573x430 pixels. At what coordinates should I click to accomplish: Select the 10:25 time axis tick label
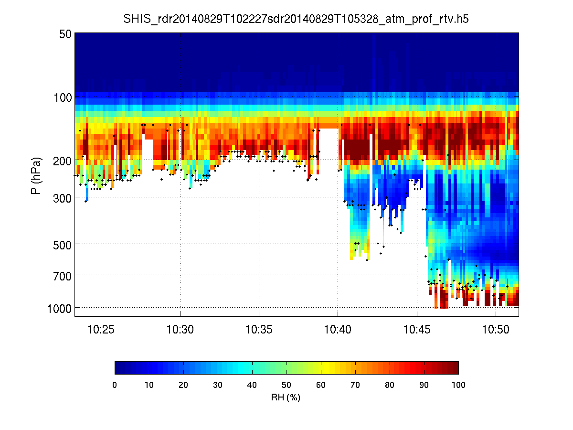click(x=101, y=329)
